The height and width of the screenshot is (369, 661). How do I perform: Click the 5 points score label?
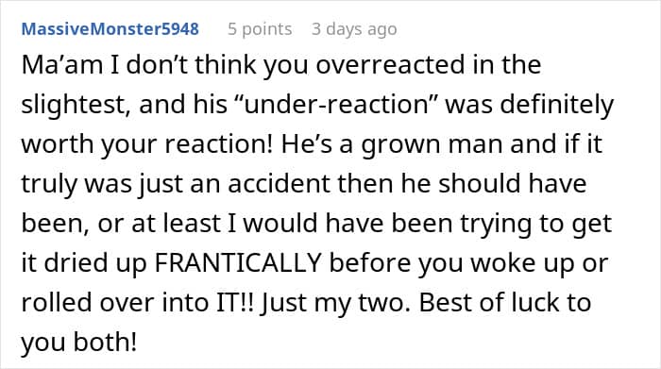[x=260, y=29]
